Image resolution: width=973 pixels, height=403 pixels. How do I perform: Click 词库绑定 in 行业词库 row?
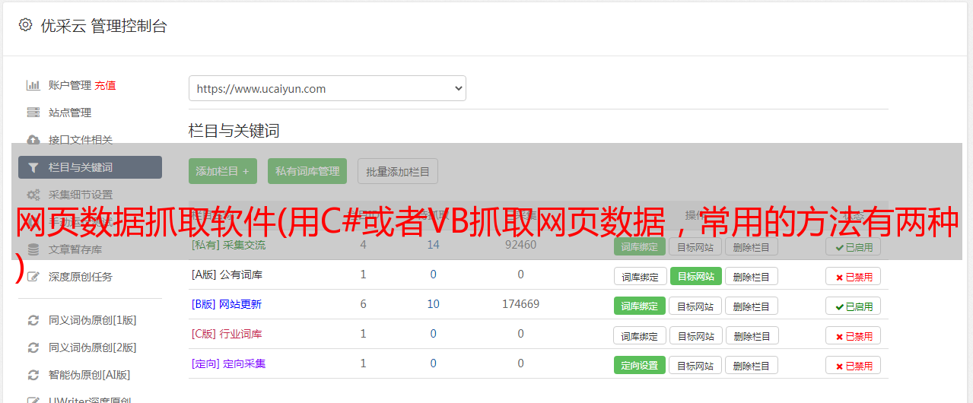click(640, 336)
